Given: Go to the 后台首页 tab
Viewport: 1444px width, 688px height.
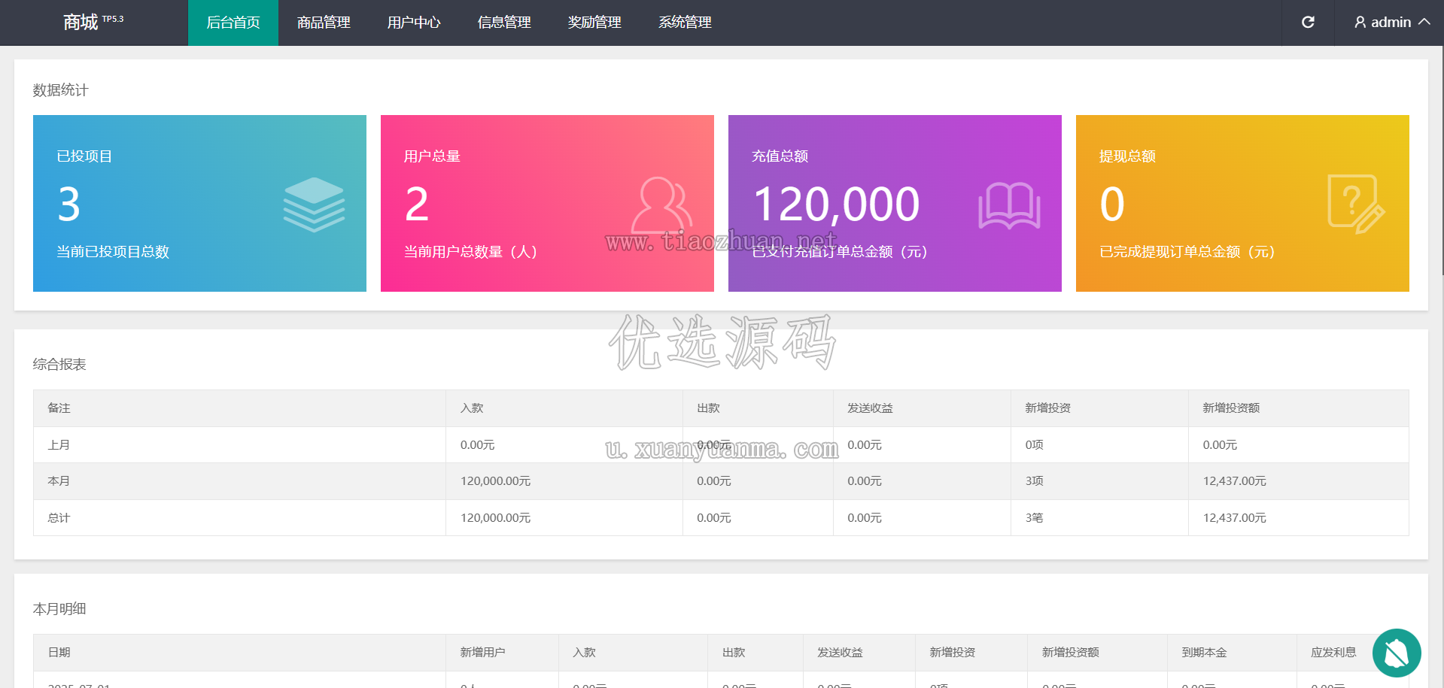Looking at the screenshot, I should (233, 23).
